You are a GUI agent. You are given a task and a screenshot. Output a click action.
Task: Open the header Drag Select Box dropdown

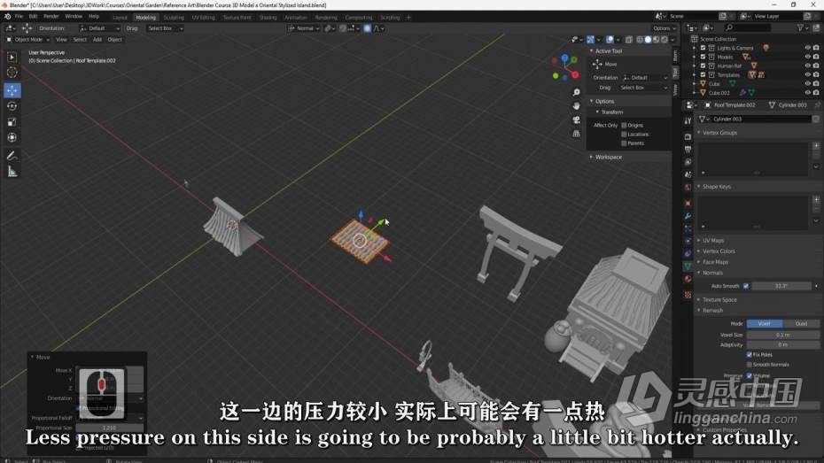(x=165, y=28)
